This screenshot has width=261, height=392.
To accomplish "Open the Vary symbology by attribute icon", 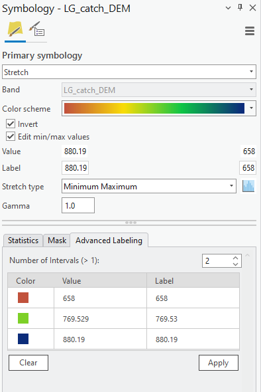I will coord(36,29).
